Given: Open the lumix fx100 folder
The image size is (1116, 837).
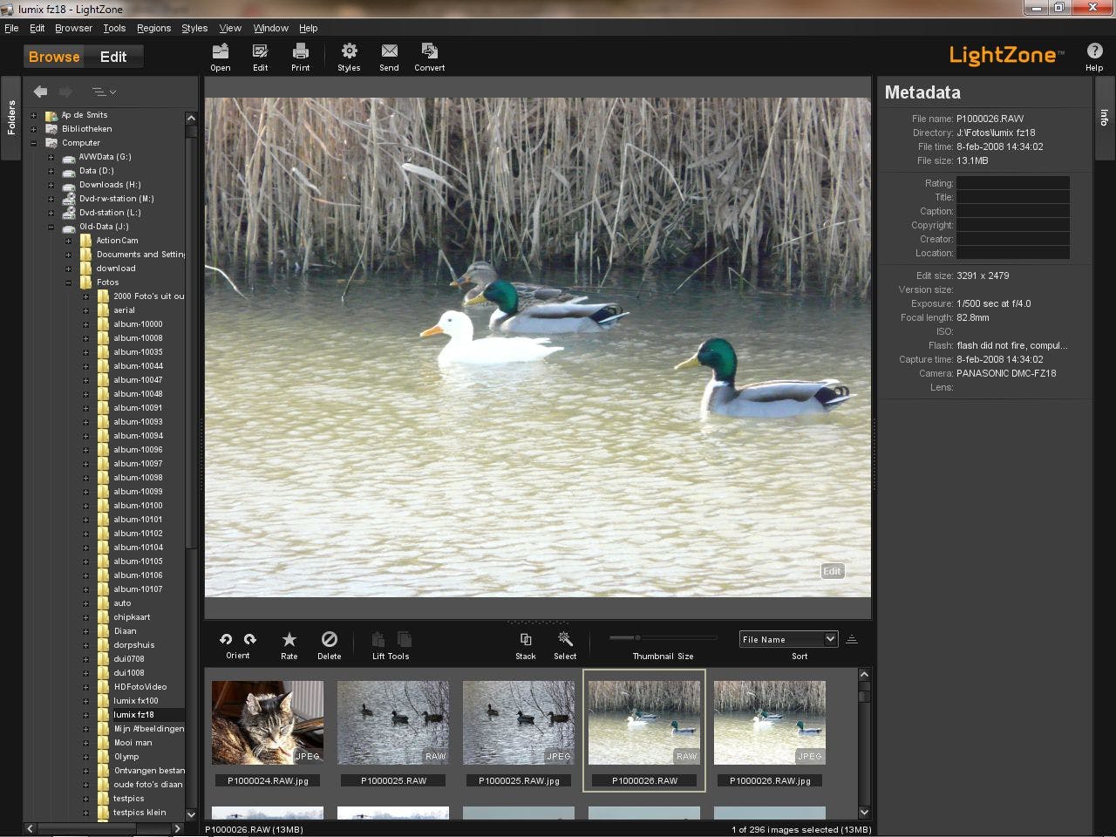Looking at the screenshot, I should pos(135,701).
